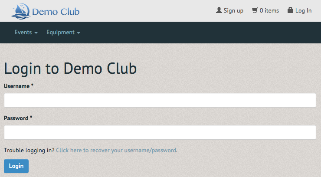Screen dimensions: 321x177
Task: View the 0 items cart link
Action: [x=265, y=10]
